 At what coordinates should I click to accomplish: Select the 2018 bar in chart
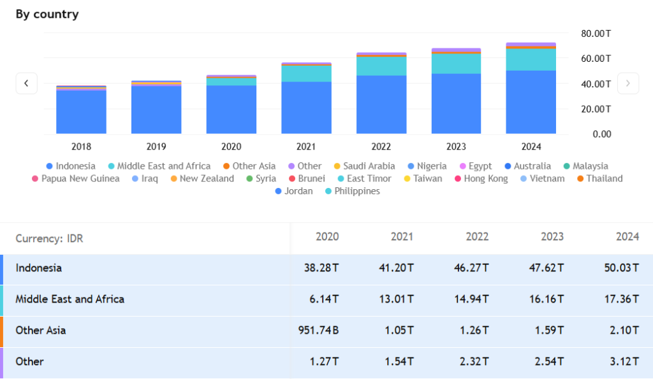81,110
